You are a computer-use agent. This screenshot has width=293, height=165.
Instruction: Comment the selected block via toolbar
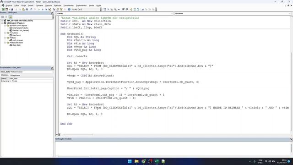(135, 9)
